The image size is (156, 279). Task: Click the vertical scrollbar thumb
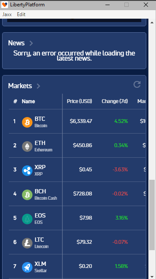click(152, 215)
